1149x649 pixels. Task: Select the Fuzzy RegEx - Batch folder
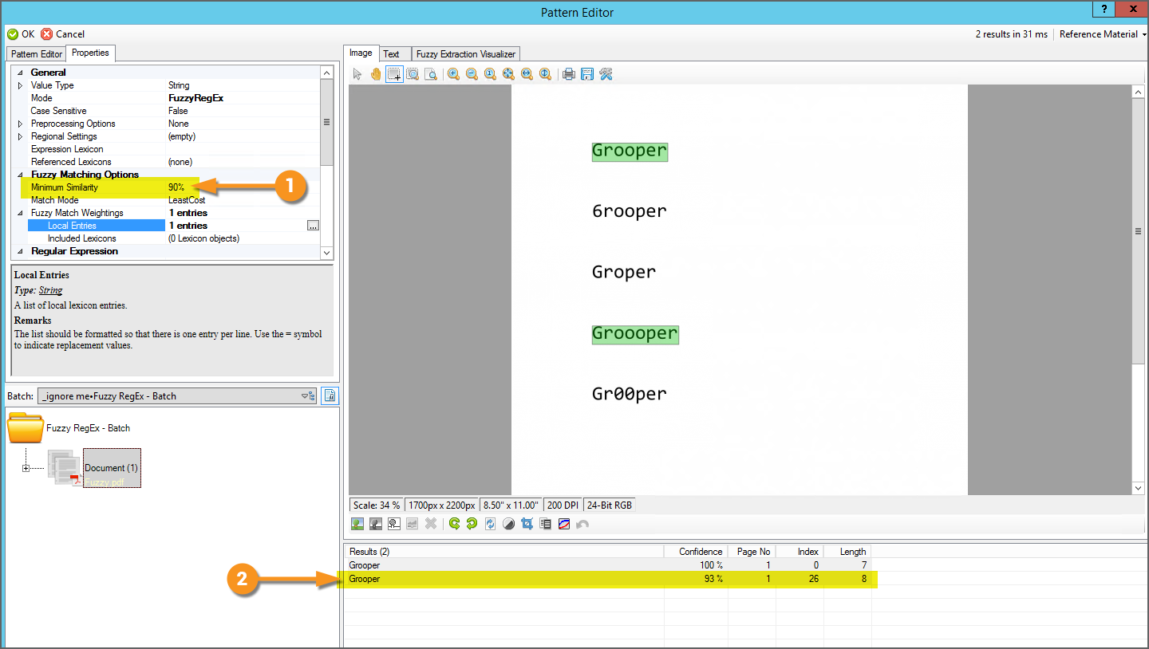click(x=69, y=428)
